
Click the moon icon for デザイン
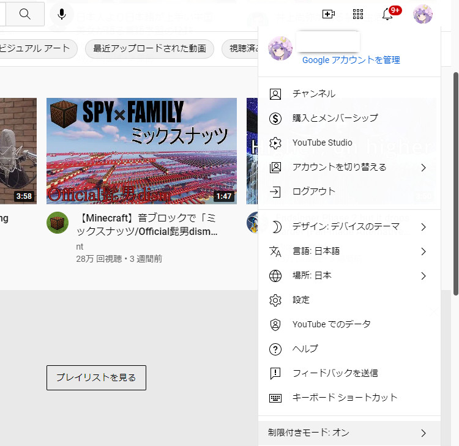[276, 227]
